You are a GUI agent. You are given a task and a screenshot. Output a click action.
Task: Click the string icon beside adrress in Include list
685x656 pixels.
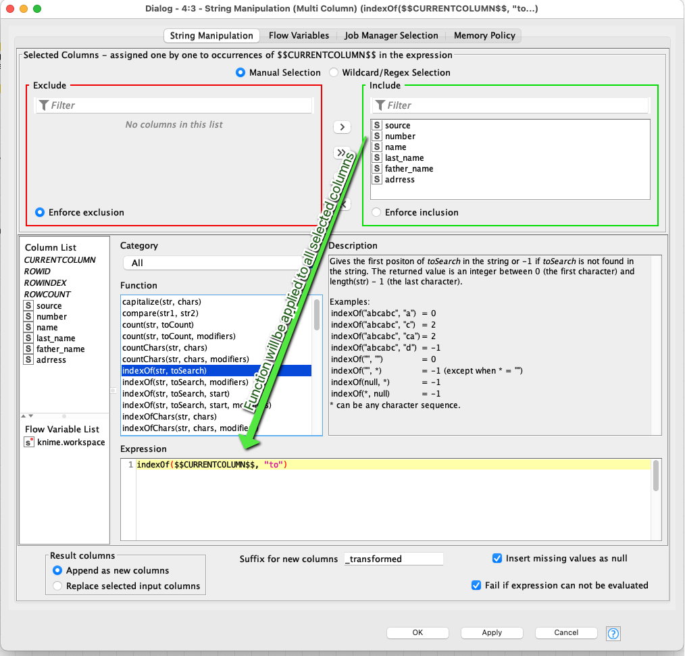[376, 179]
